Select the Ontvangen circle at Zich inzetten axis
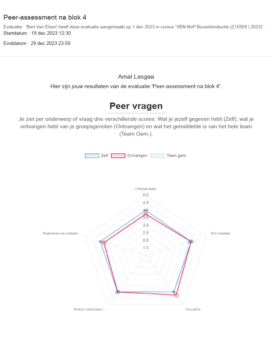Viewport: 272px width, 363px height. [x=191, y=241]
